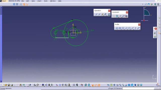Select the Elongated Hole tool in Profile
Screen dimensions: 161x90
coord(120,28)
